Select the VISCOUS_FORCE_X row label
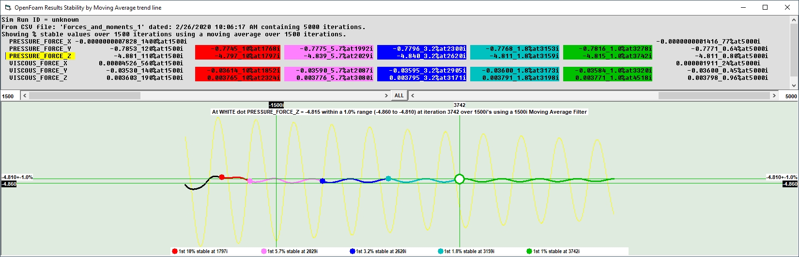Image resolution: width=799 pixels, height=257 pixels. pyautogui.click(x=38, y=63)
